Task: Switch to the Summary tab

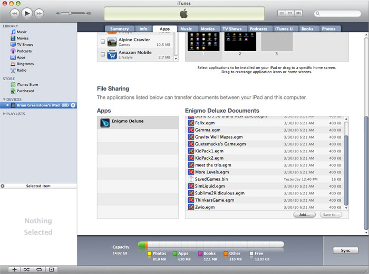Action: click(119, 29)
